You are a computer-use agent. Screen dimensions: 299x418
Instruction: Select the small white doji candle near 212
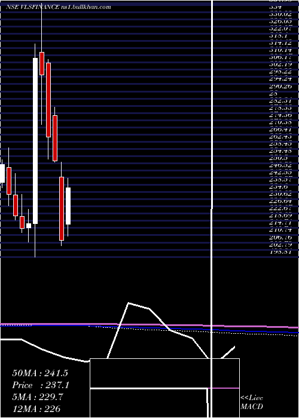29,226
